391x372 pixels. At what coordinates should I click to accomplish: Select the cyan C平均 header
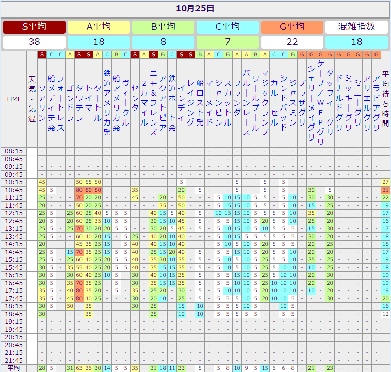pyautogui.click(x=227, y=27)
